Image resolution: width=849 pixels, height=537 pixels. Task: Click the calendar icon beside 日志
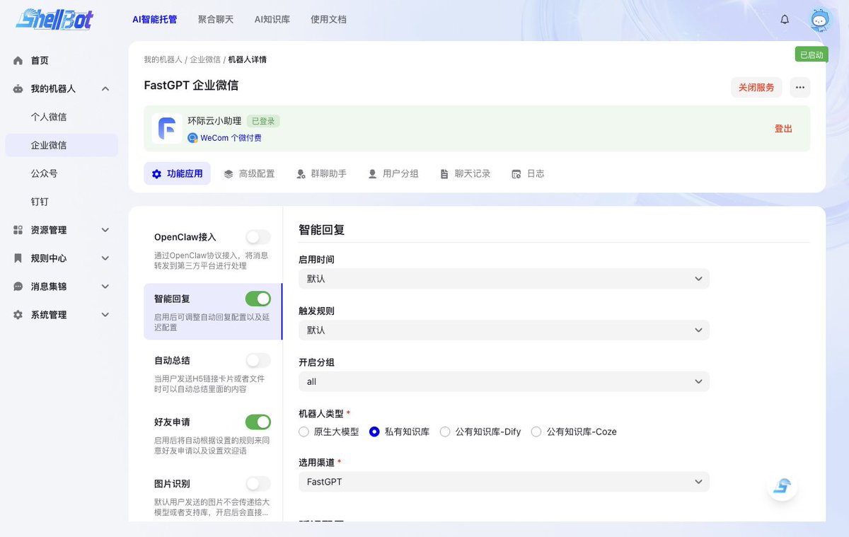pos(516,174)
